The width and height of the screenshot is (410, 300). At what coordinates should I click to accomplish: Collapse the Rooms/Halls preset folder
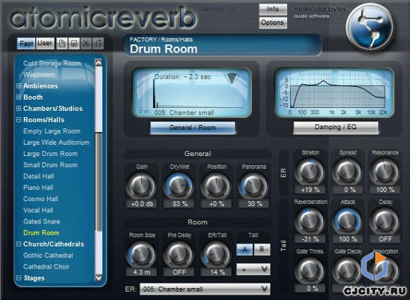[19, 120]
